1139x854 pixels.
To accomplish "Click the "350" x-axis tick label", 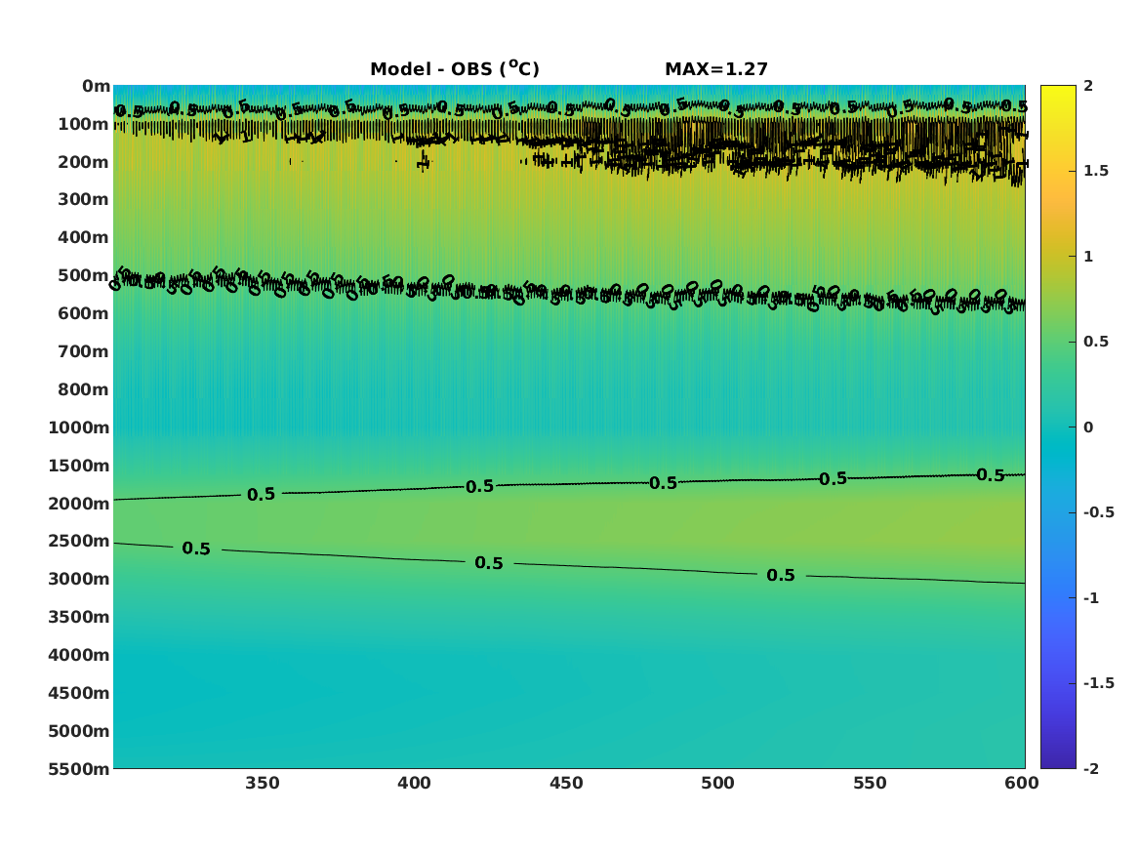I will [263, 783].
